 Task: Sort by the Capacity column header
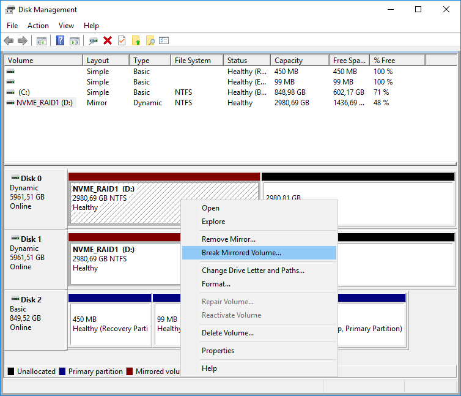(300, 61)
